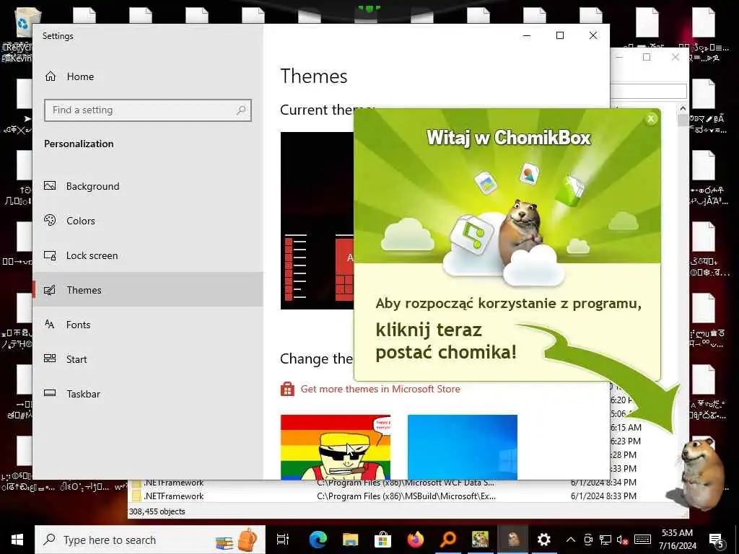Maximize the Settings window
Viewport: 739px width, 554px height.
point(560,35)
